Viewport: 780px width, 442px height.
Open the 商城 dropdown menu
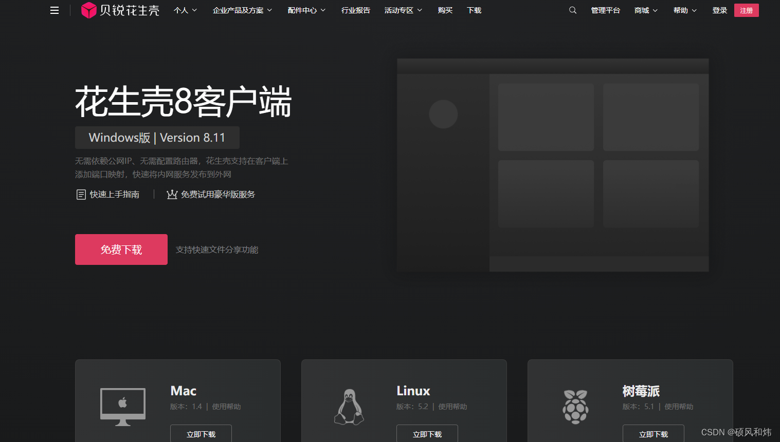point(645,10)
